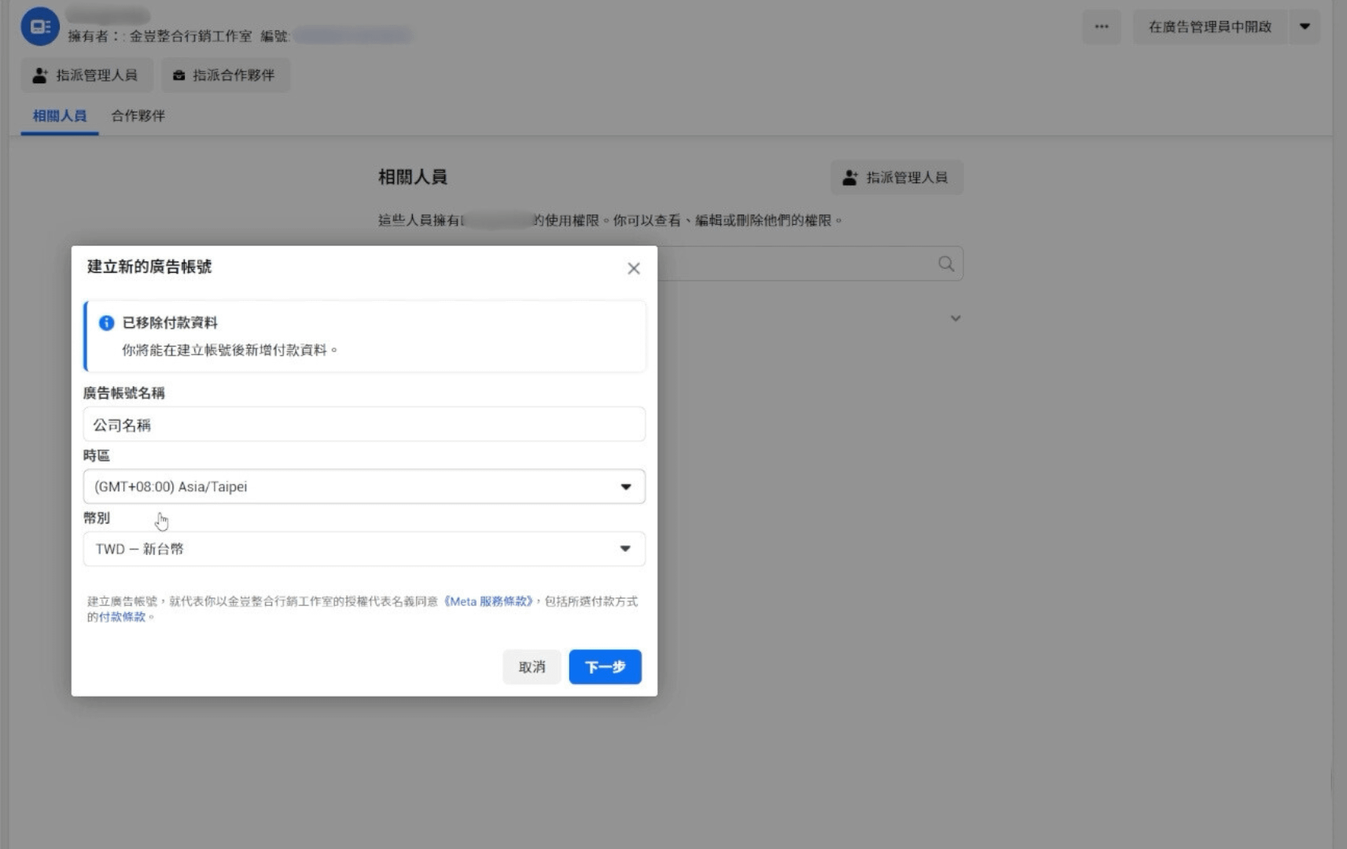Expand dropdown arrow next to 在廣告管理員中開啟

1305,27
